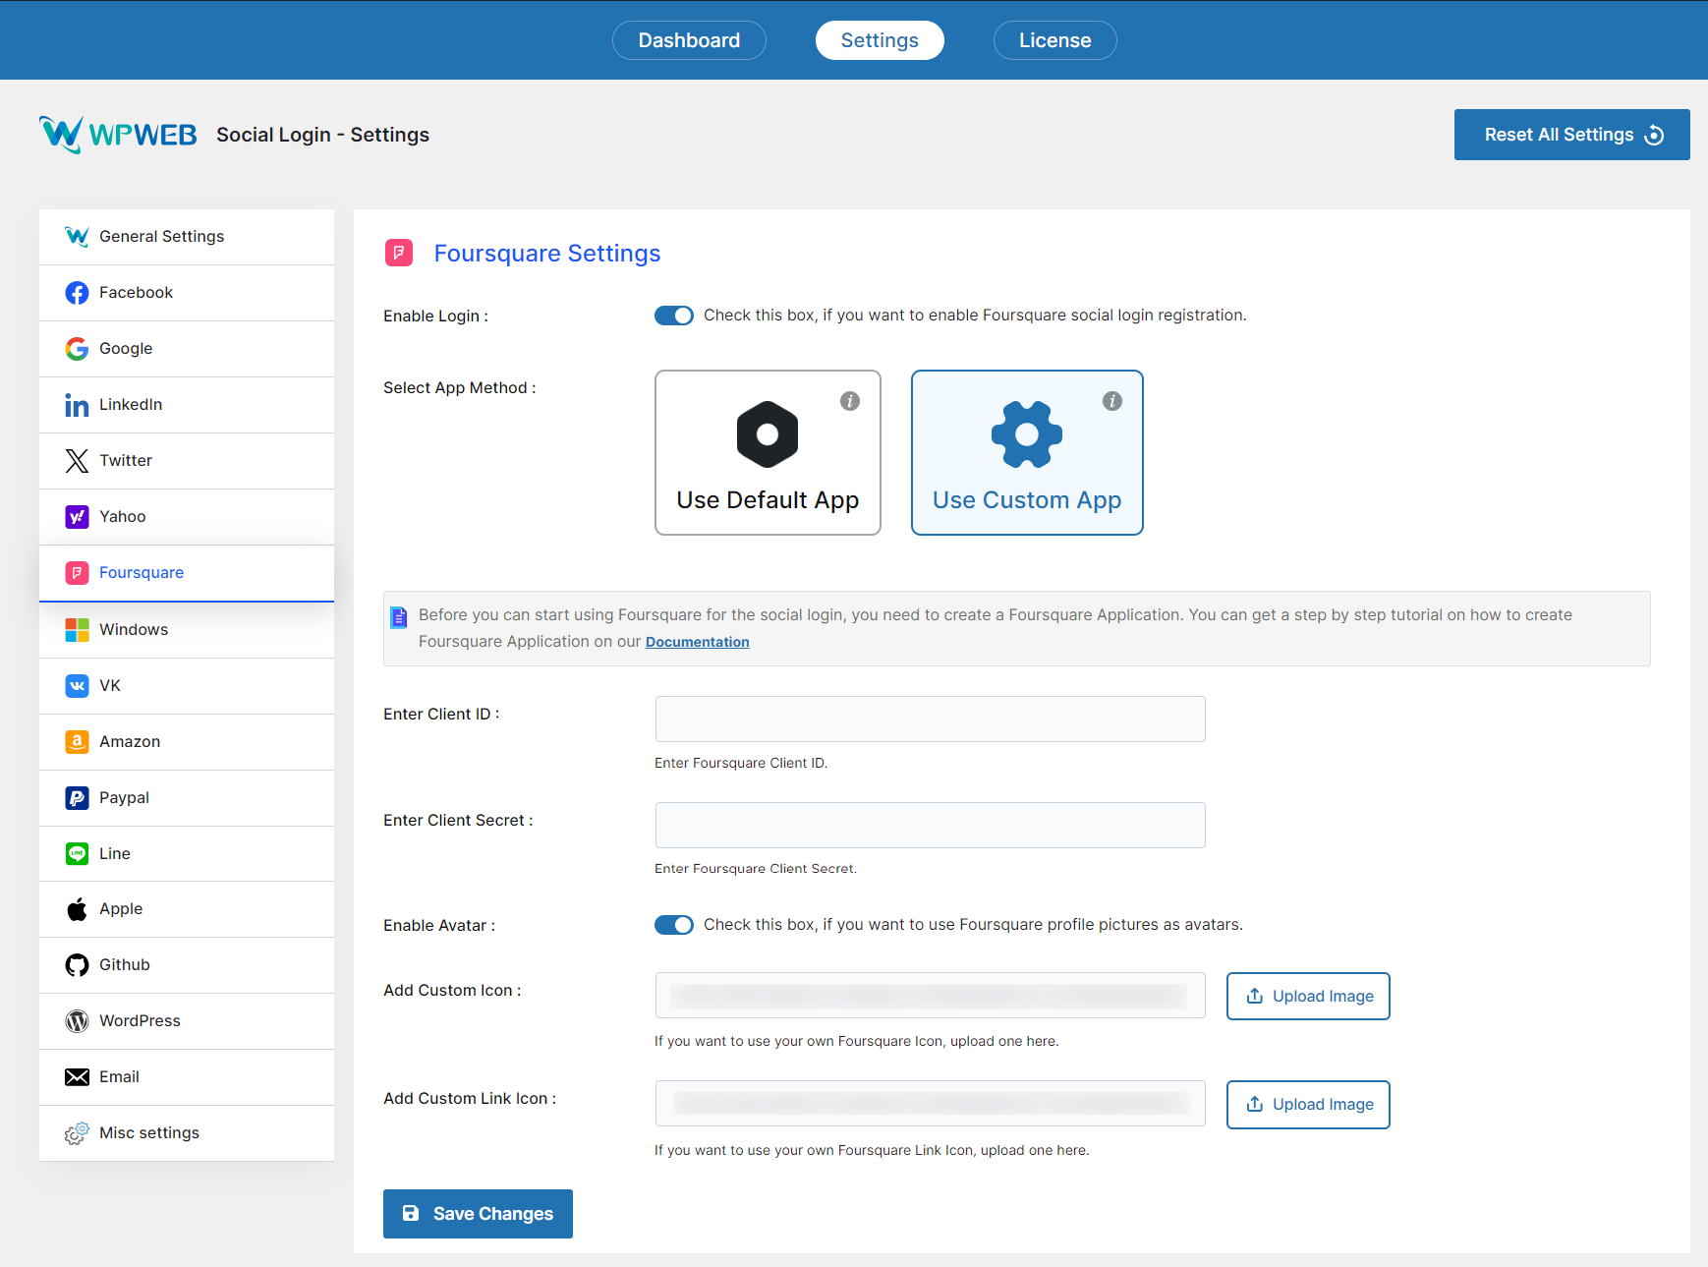Click the WPWEB logo
The height and width of the screenshot is (1267, 1708).
coord(118,135)
